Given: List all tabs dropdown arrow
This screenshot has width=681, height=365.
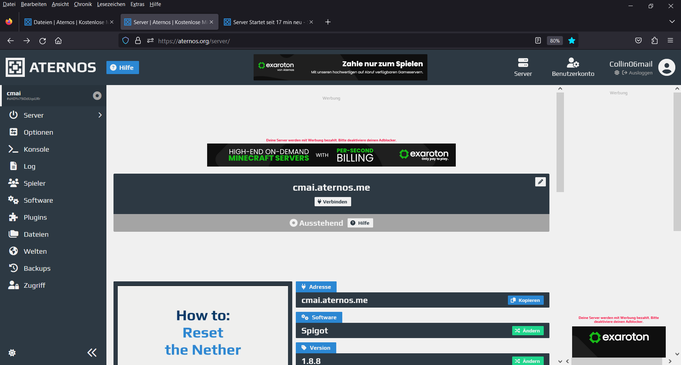Looking at the screenshot, I should click(672, 22).
